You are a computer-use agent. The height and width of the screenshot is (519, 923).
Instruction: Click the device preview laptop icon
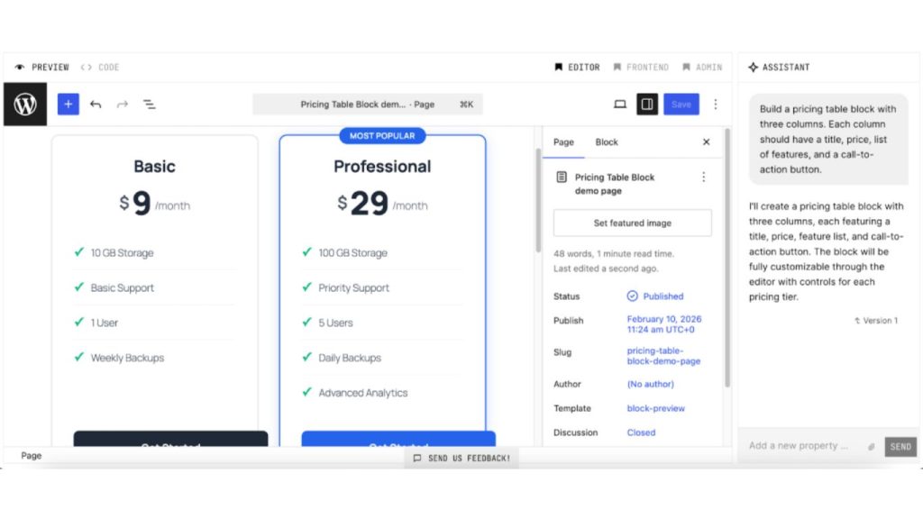tap(620, 104)
